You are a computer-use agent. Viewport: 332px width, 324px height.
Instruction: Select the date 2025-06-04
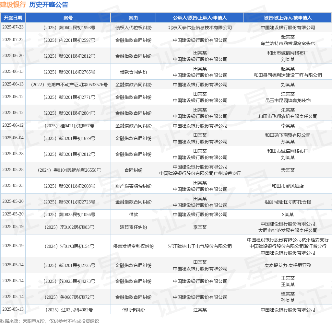pyautogui.click(x=13, y=138)
